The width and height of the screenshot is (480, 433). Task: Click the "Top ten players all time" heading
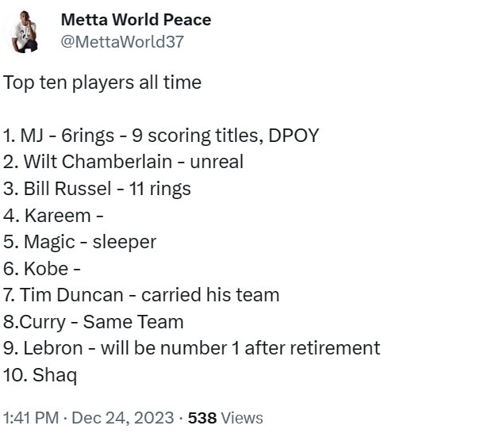coord(102,83)
